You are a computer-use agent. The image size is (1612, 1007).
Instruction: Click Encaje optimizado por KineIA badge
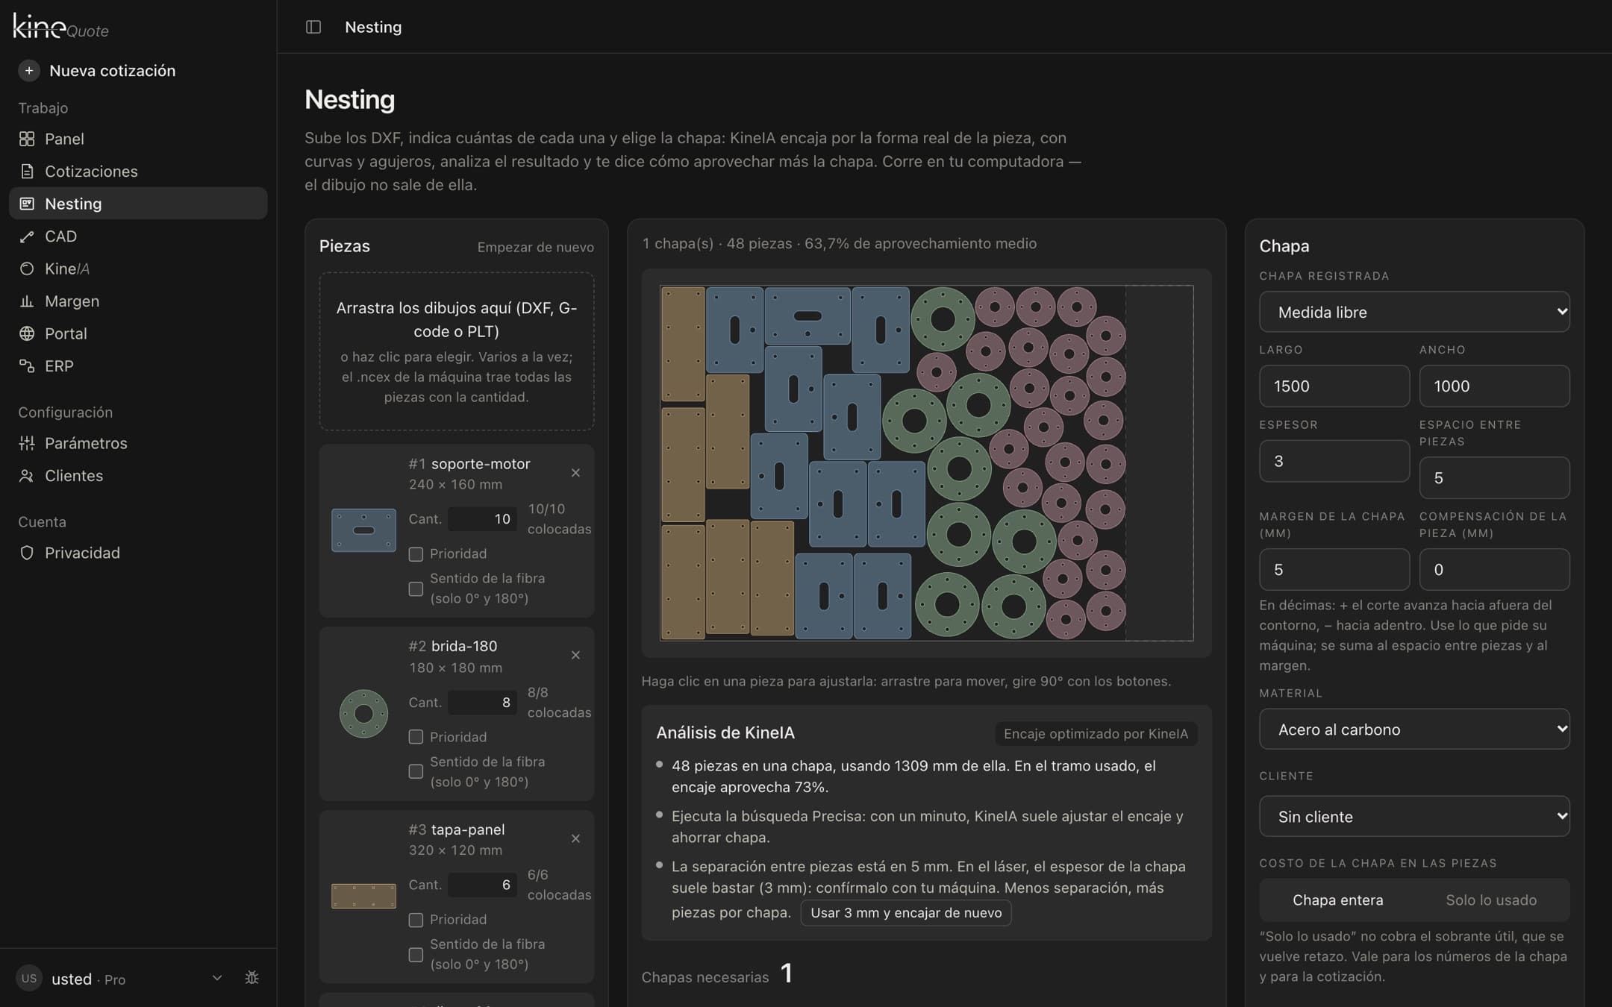point(1096,733)
